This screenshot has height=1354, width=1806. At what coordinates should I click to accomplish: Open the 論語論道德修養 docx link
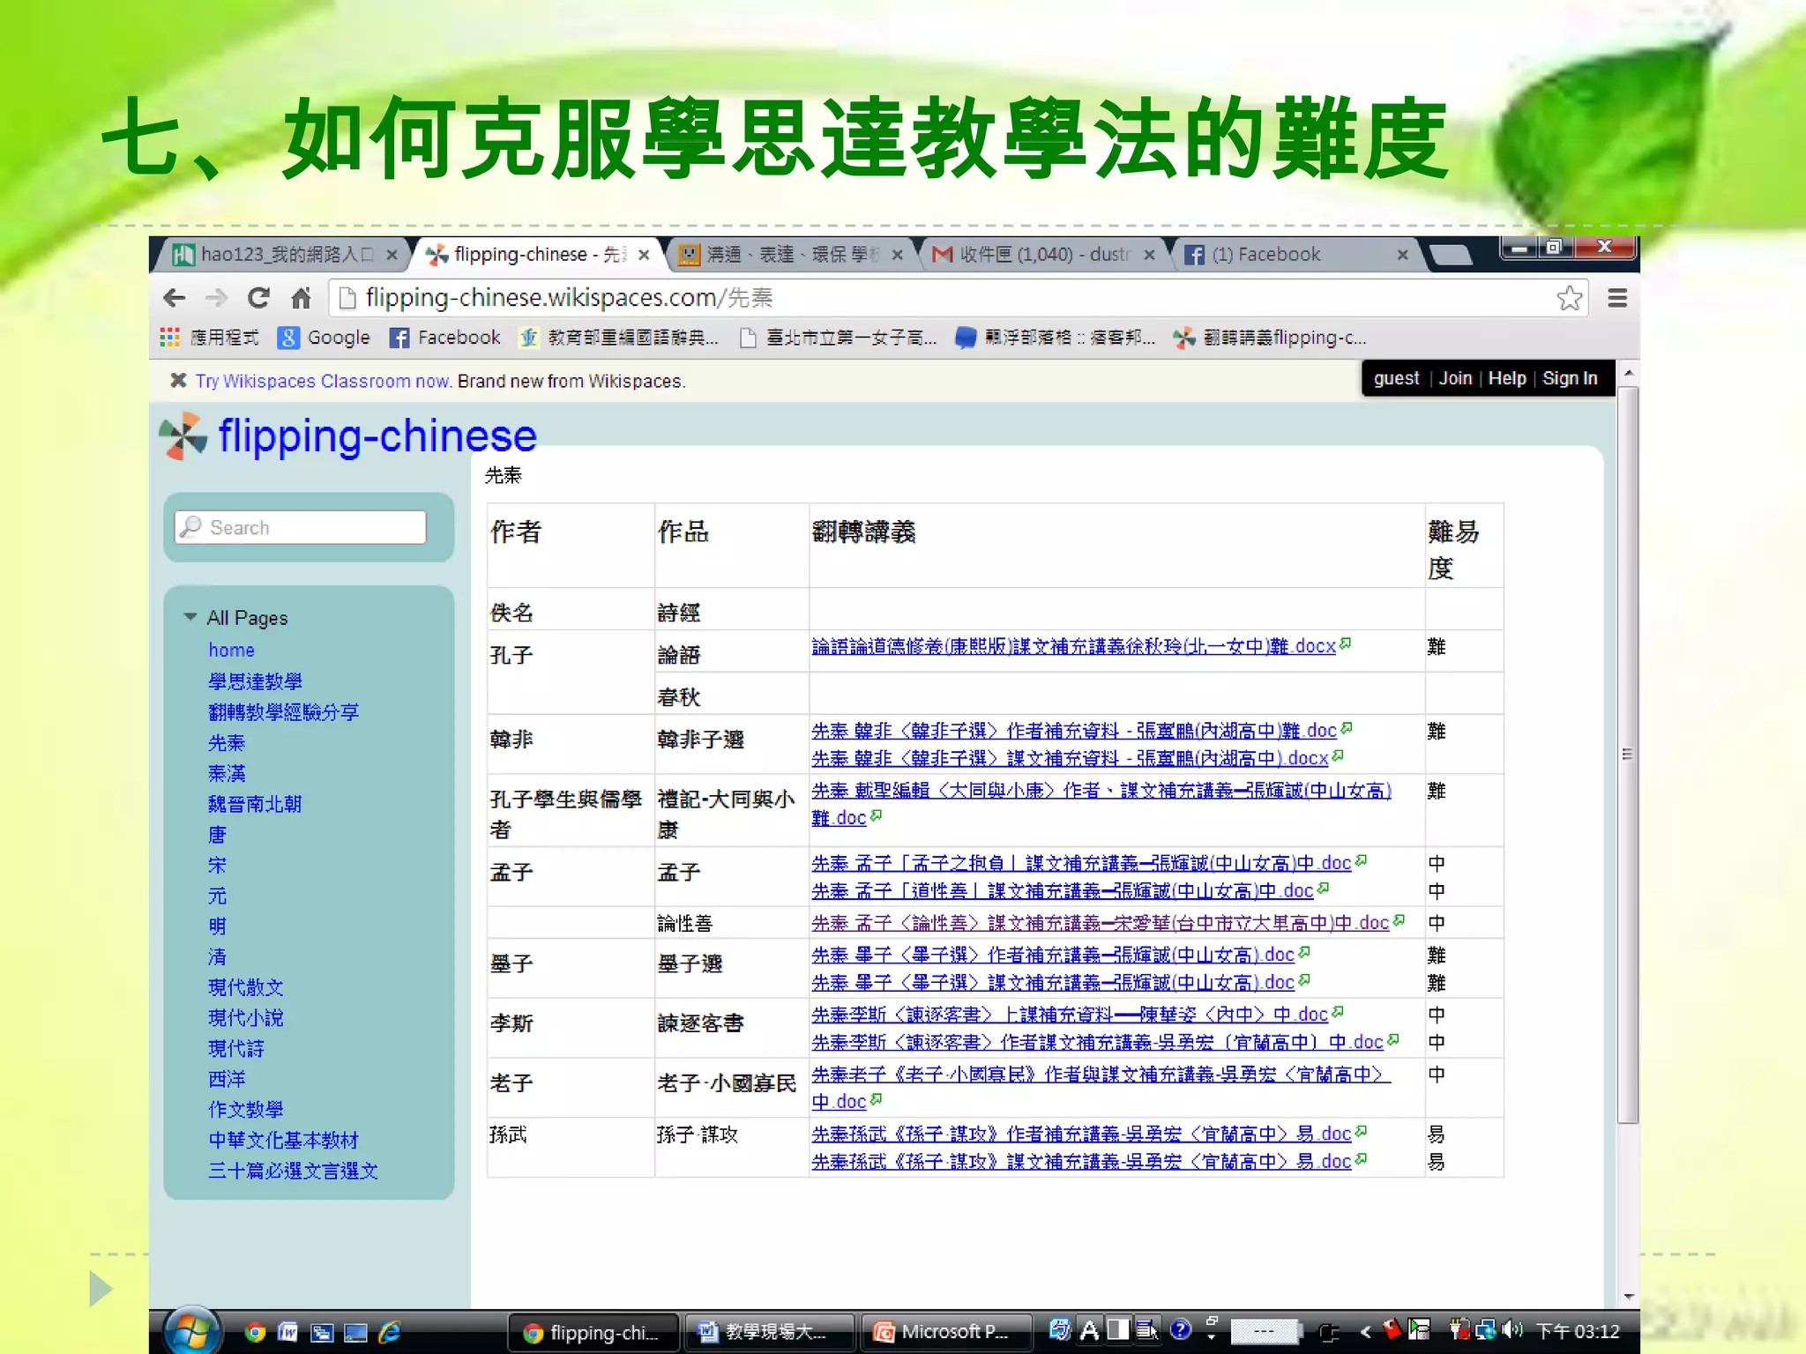[x=1073, y=646]
